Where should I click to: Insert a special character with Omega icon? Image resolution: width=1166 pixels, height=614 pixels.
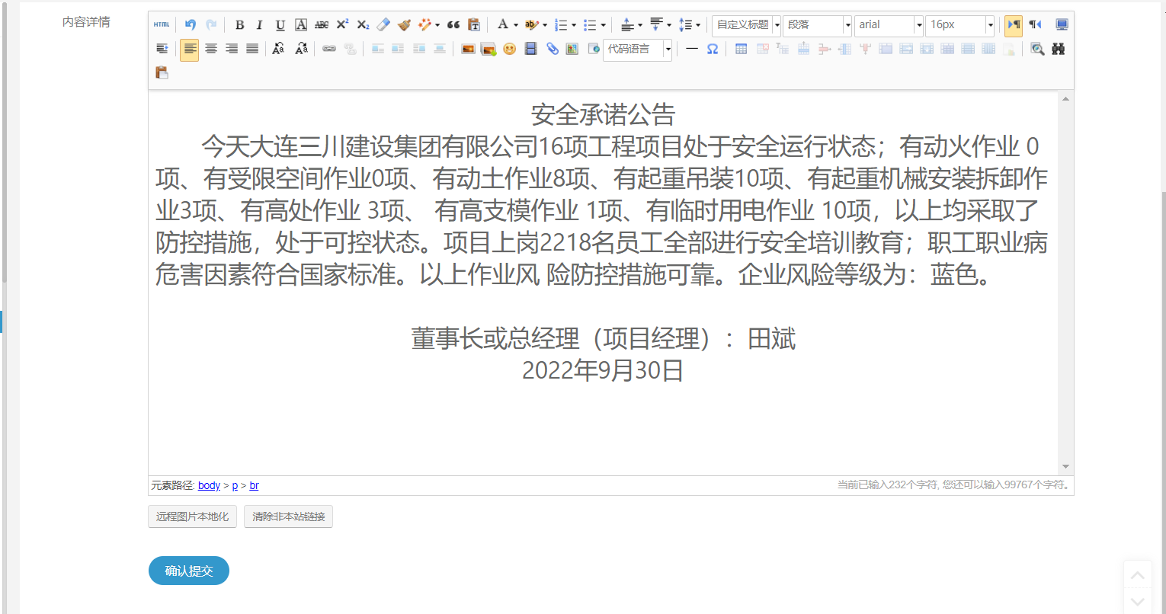[713, 49]
